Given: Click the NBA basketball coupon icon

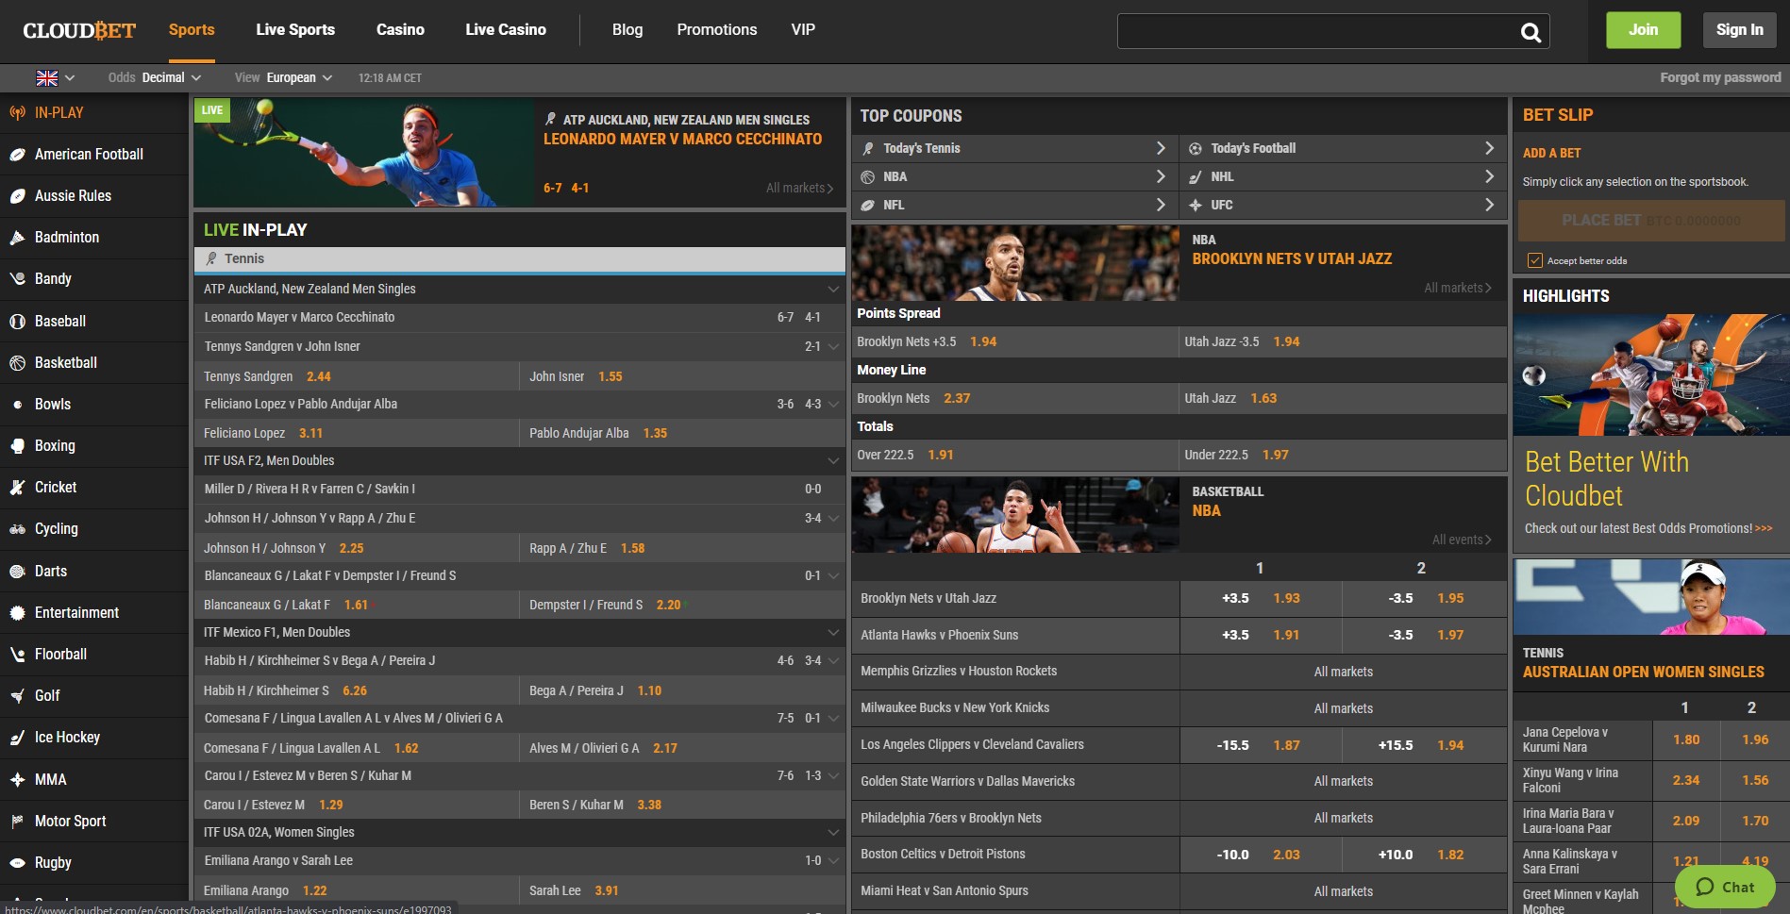Looking at the screenshot, I should point(868,176).
